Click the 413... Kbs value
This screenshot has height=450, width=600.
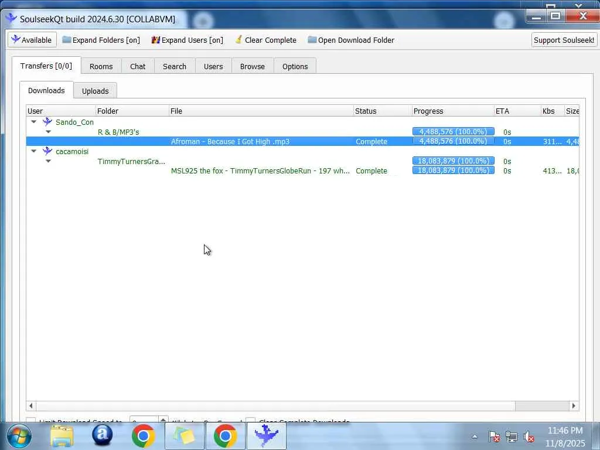pos(552,171)
